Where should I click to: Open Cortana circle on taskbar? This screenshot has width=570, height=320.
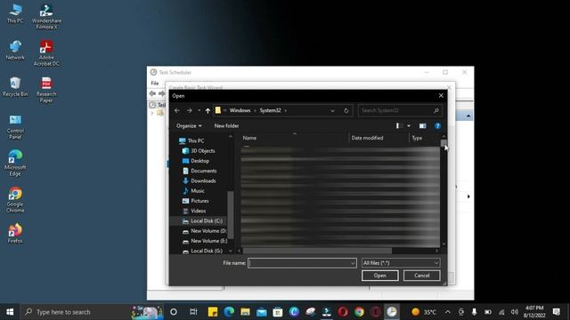[174, 312]
